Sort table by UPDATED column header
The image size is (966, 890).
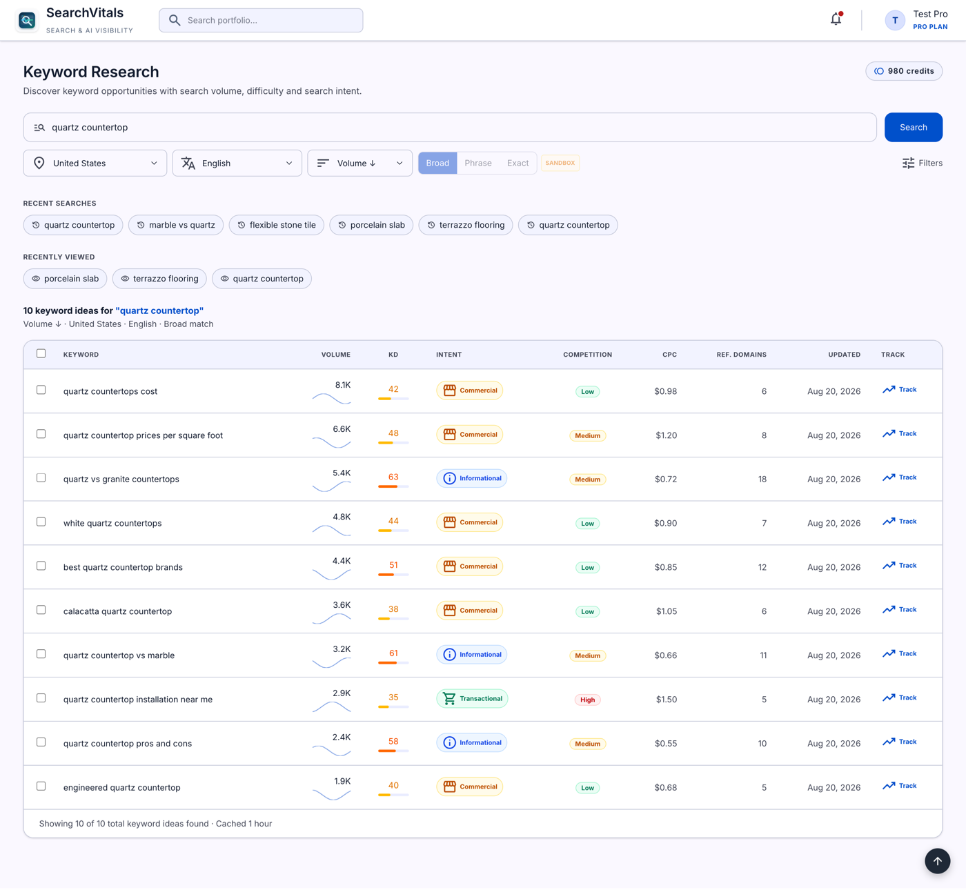(844, 355)
